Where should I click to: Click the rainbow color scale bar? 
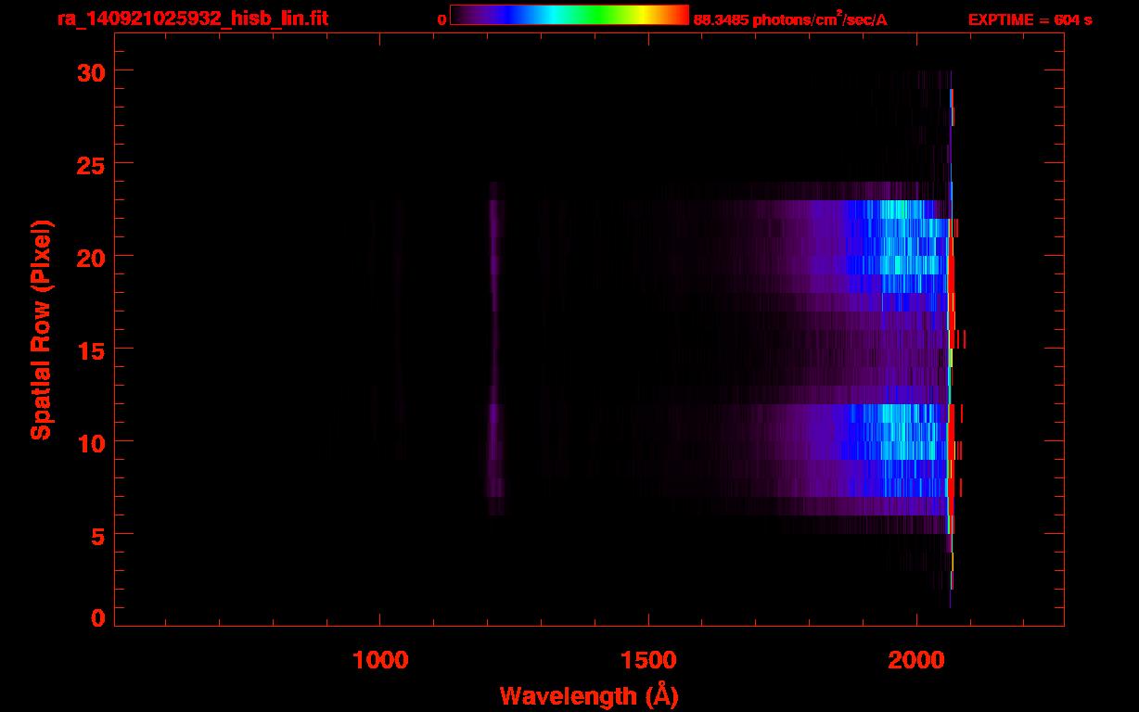click(x=569, y=16)
